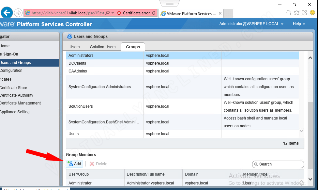
Task: Click the browser home icon
Action: point(288,12)
